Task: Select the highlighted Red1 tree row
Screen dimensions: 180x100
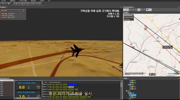Action: point(133,95)
